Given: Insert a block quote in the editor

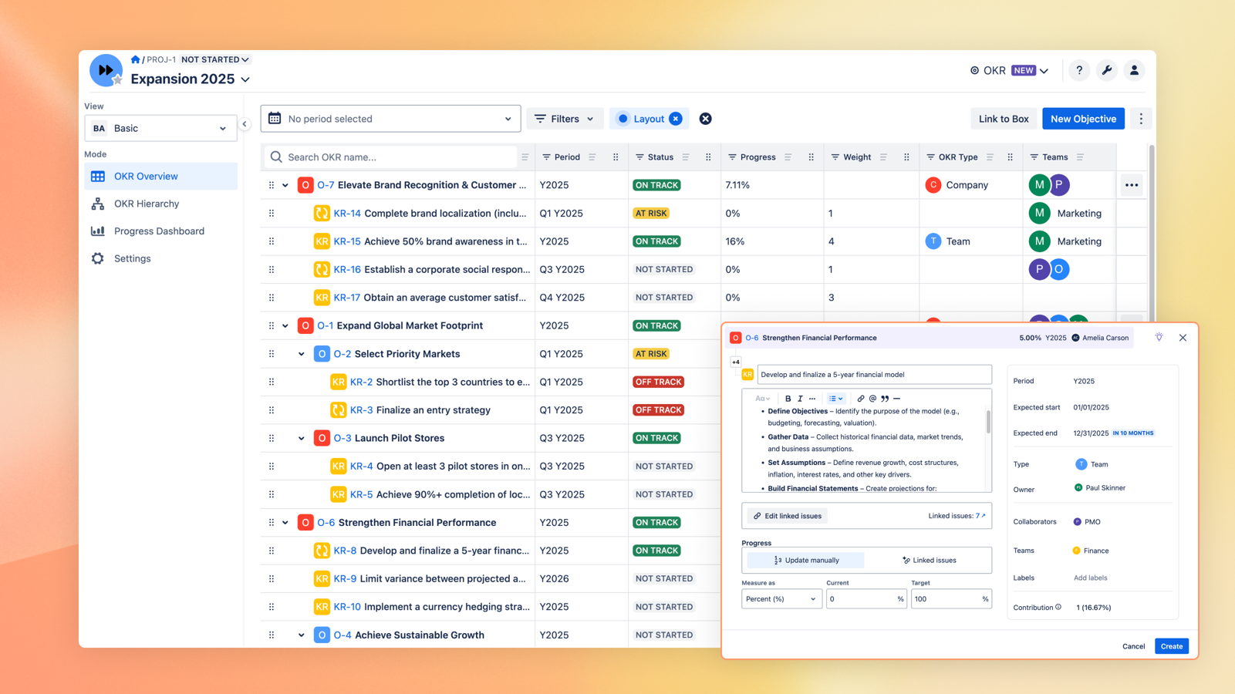Looking at the screenshot, I should click(884, 398).
